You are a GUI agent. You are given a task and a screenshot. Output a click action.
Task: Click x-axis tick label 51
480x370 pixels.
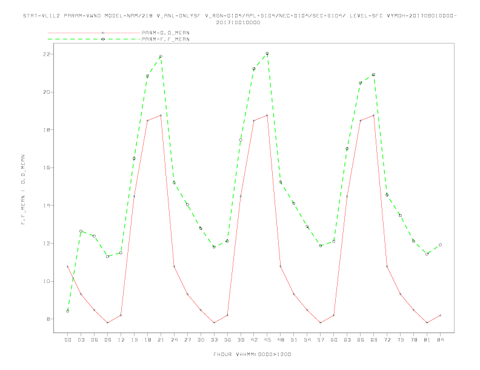[294, 340]
